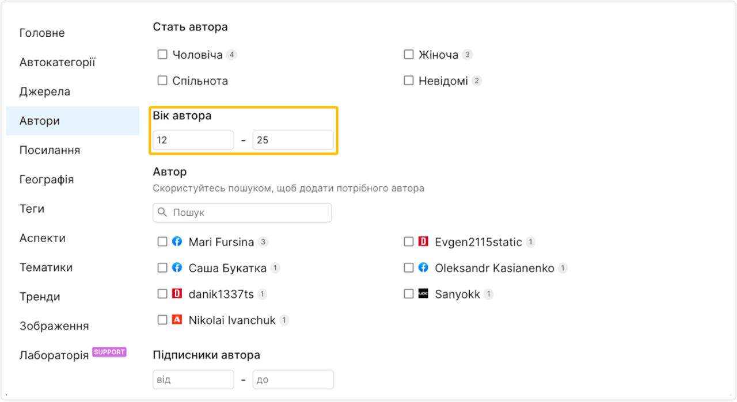Click the Facebook icon next to Oleksandr Kasianenko
This screenshot has width=737, height=402.
click(x=424, y=267)
